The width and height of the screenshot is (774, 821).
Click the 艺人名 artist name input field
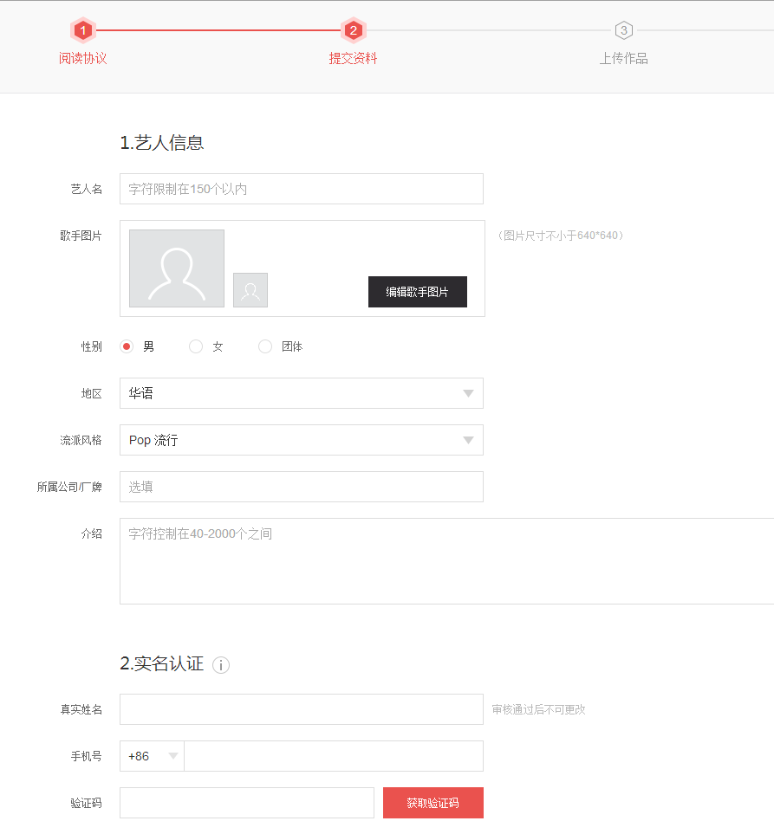[301, 188]
